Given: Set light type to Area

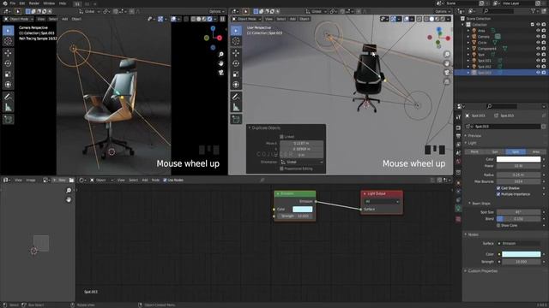Looking at the screenshot, I should coord(535,152).
